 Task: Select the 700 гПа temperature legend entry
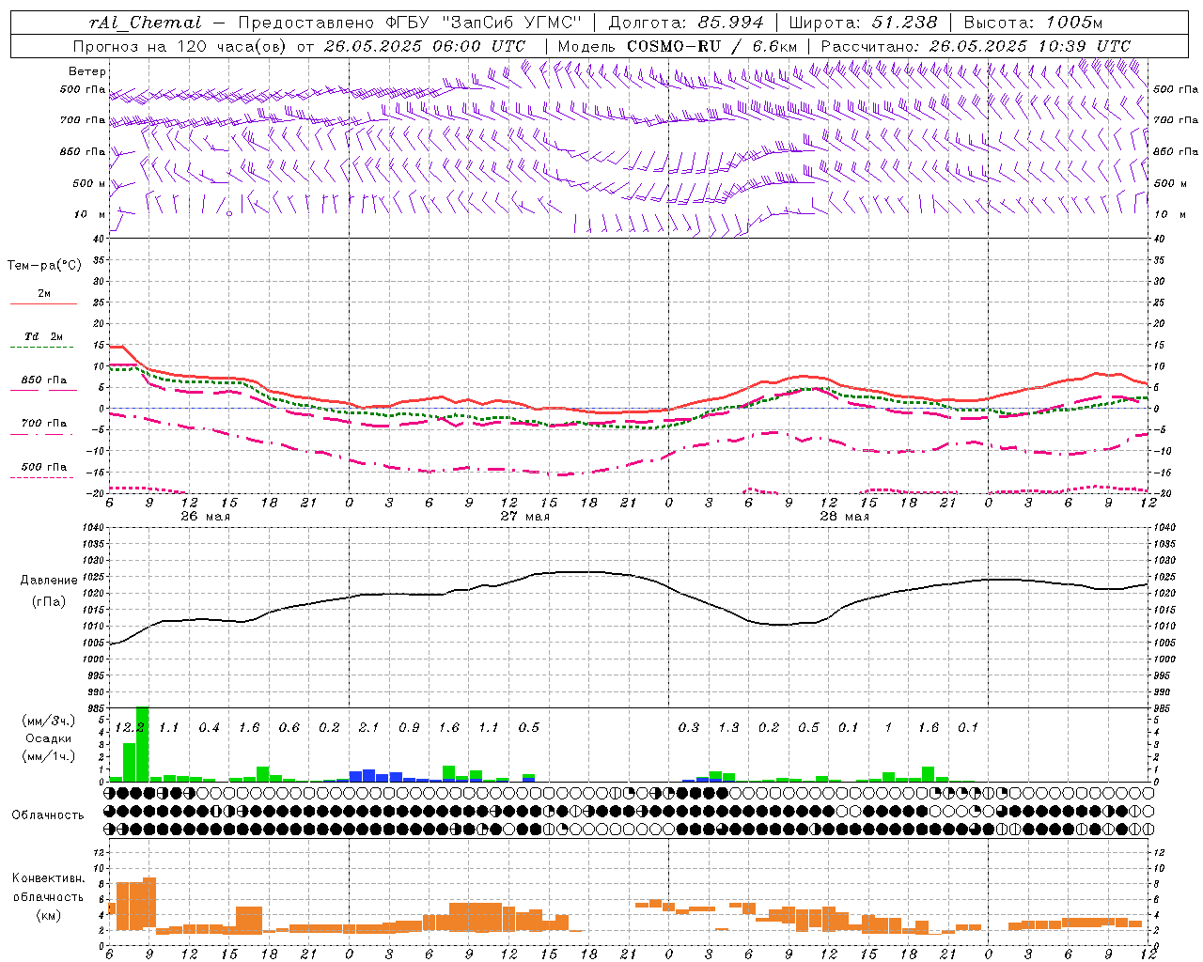(x=43, y=424)
